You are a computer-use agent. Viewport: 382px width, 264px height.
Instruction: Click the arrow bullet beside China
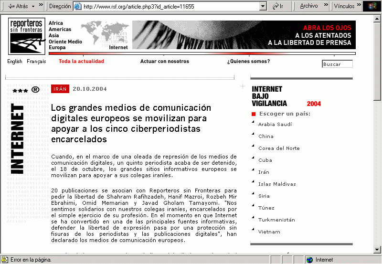pos(253,134)
